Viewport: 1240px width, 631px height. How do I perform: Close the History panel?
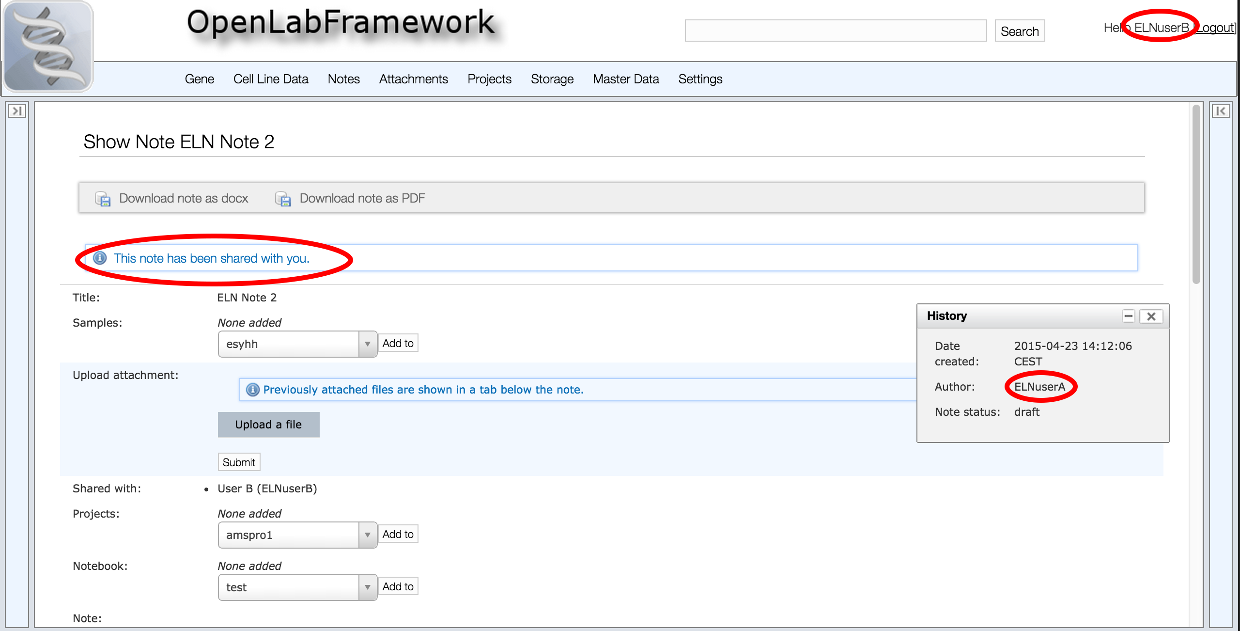pos(1151,316)
